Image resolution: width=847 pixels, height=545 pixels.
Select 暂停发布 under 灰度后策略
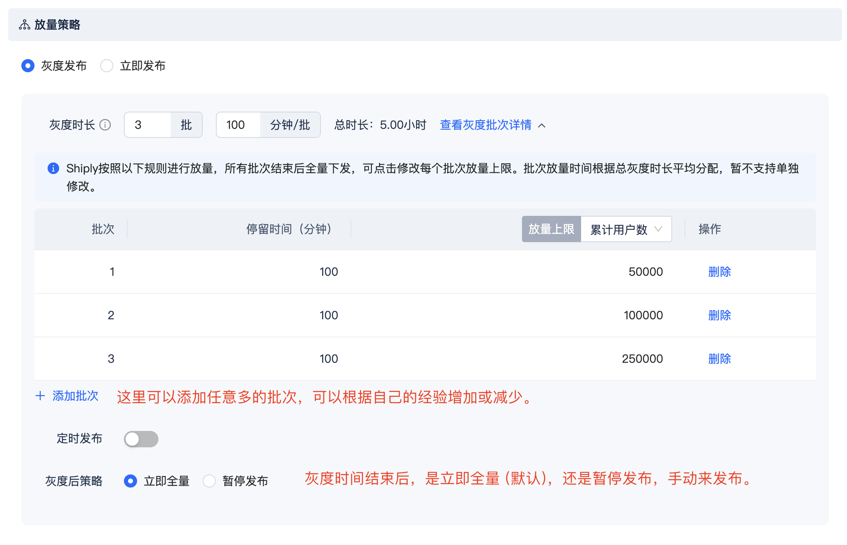tap(210, 481)
